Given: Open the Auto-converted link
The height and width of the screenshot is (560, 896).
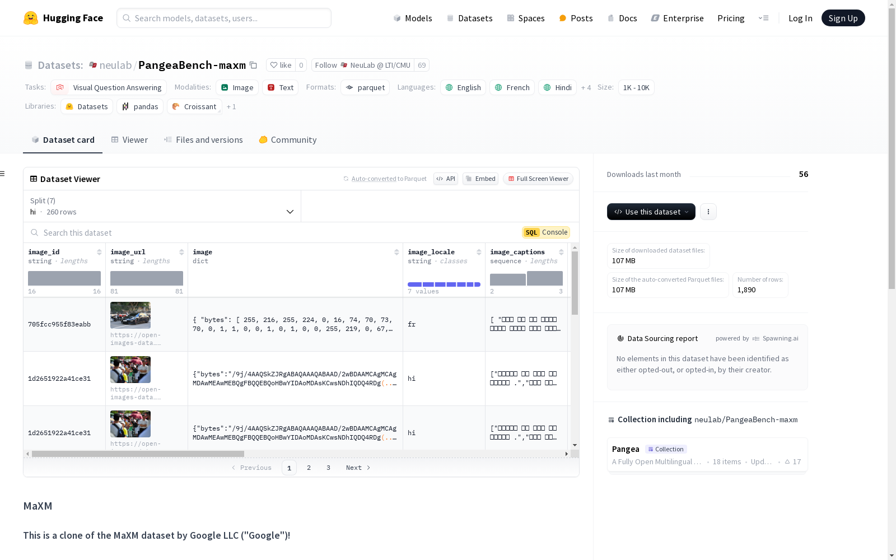Looking at the screenshot, I should pos(374,179).
